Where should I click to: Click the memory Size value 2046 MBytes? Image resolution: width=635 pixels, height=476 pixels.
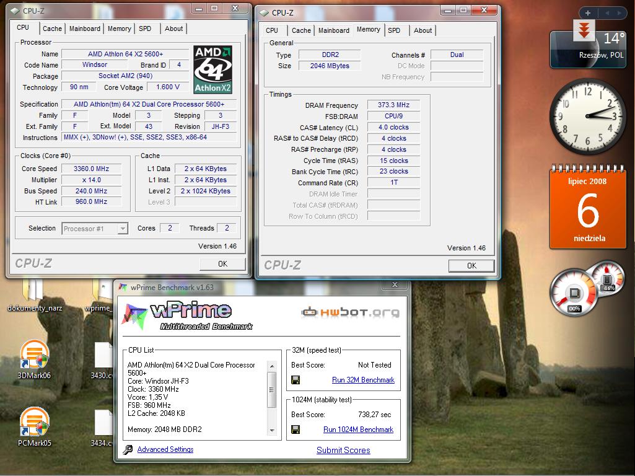click(x=330, y=66)
